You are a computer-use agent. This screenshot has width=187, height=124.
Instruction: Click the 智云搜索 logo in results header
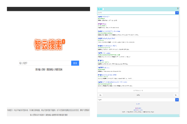pyautogui.click(x=100, y=9)
